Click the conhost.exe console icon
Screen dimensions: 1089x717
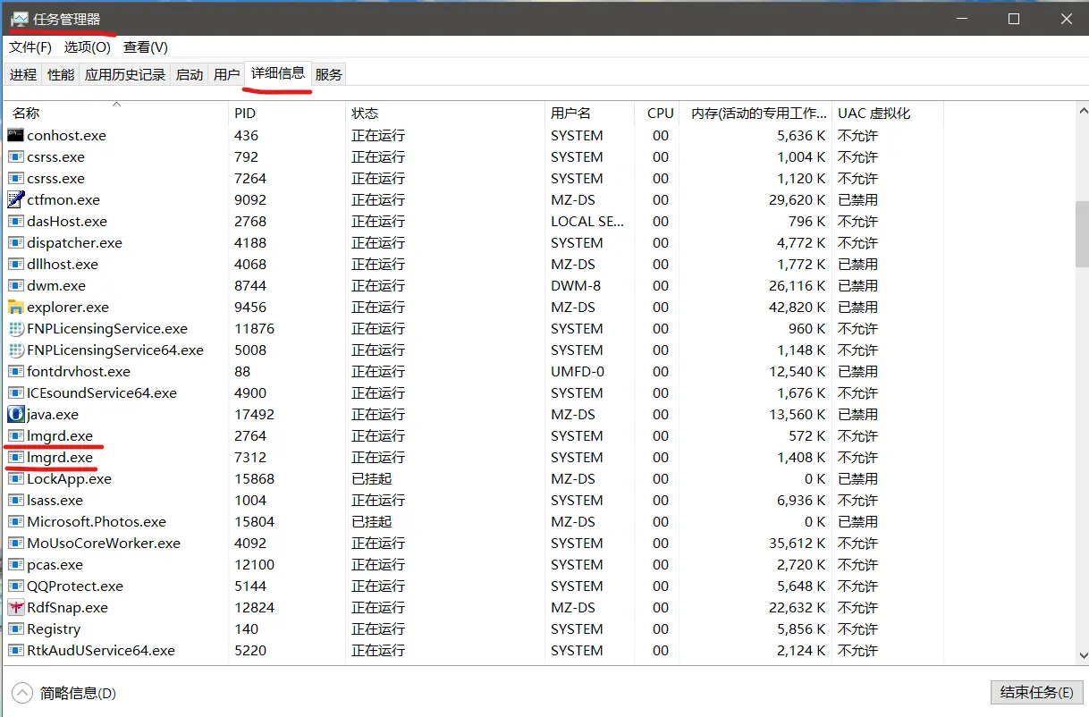point(15,135)
